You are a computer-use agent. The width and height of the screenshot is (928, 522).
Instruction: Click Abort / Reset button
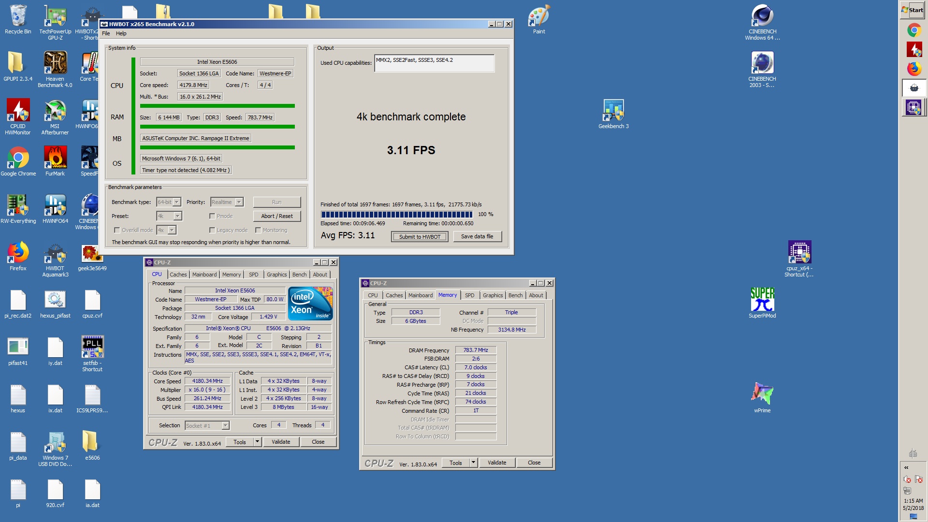(x=277, y=216)
